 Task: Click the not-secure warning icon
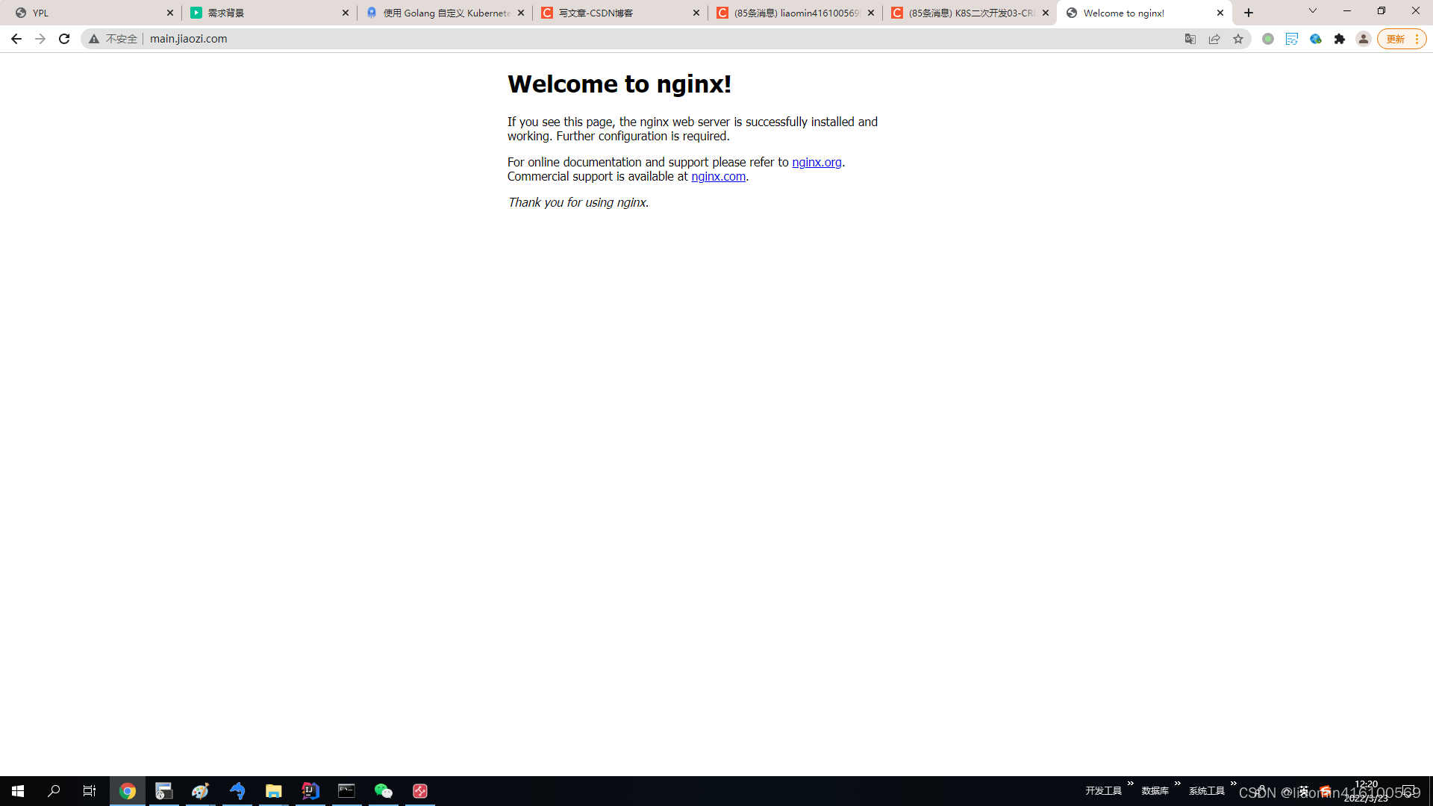pyautogui.click(x=94, y=39)
